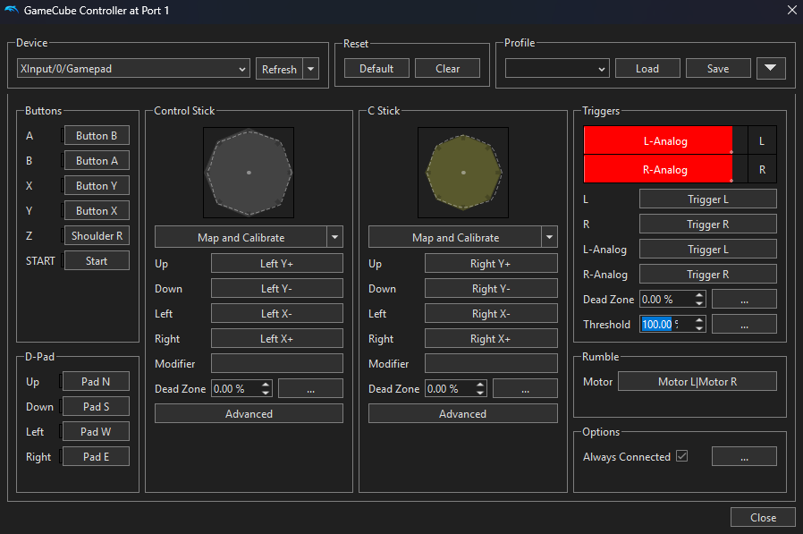Remap Control Stick Up Left Y+
Image resolution: width=803 pixels, height=534 pixels.
(x=277, y=263)
